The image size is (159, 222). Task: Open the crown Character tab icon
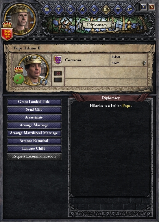tap(47, 9)
